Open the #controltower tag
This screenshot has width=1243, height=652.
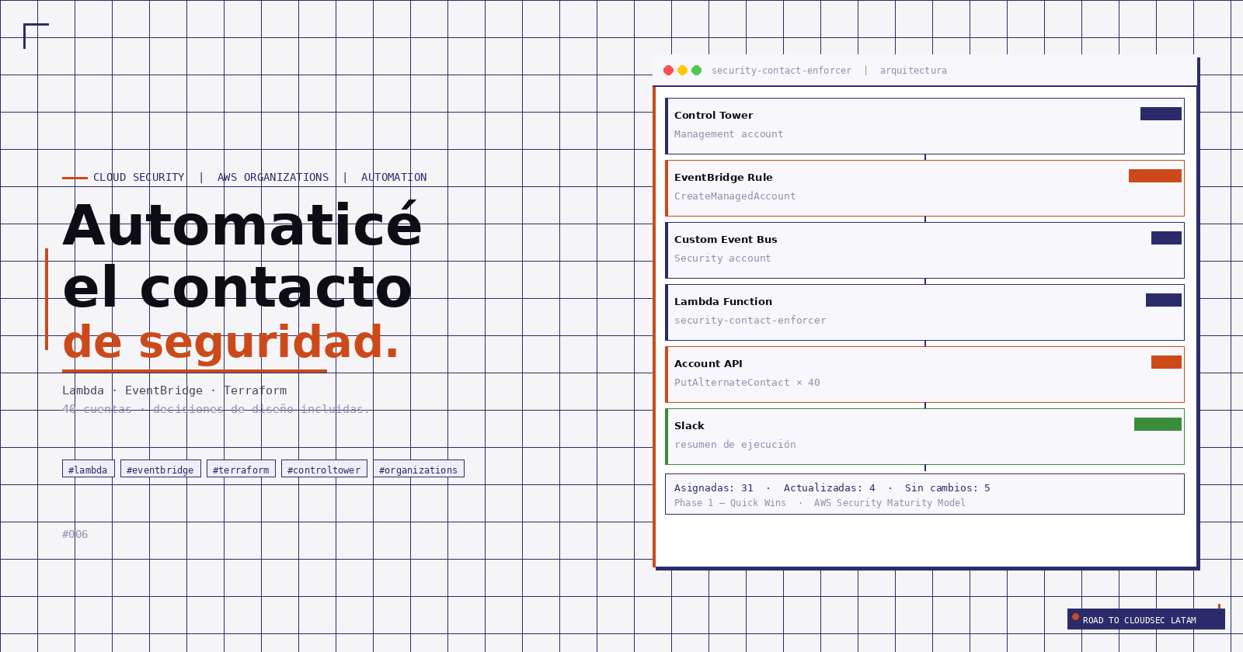324,469
